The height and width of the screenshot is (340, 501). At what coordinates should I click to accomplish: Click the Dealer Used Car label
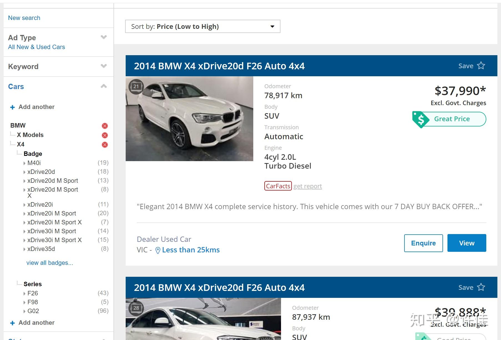(164, 239)
